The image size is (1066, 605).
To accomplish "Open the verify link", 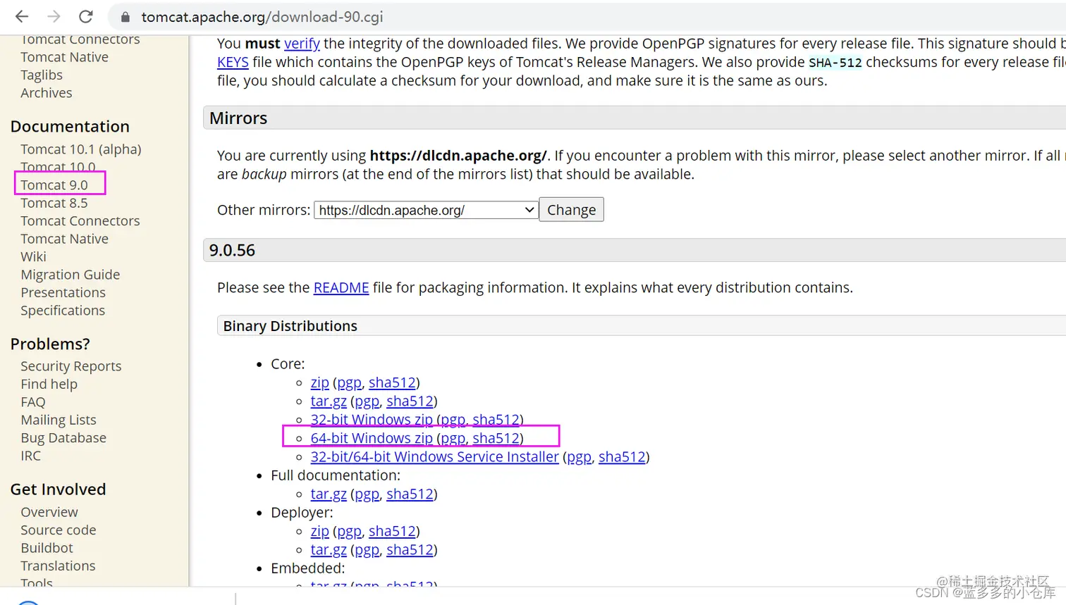I will [302, 44].
